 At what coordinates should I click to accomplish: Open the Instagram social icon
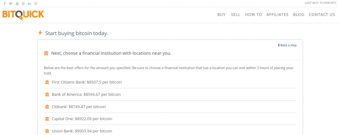coord(36,3)
